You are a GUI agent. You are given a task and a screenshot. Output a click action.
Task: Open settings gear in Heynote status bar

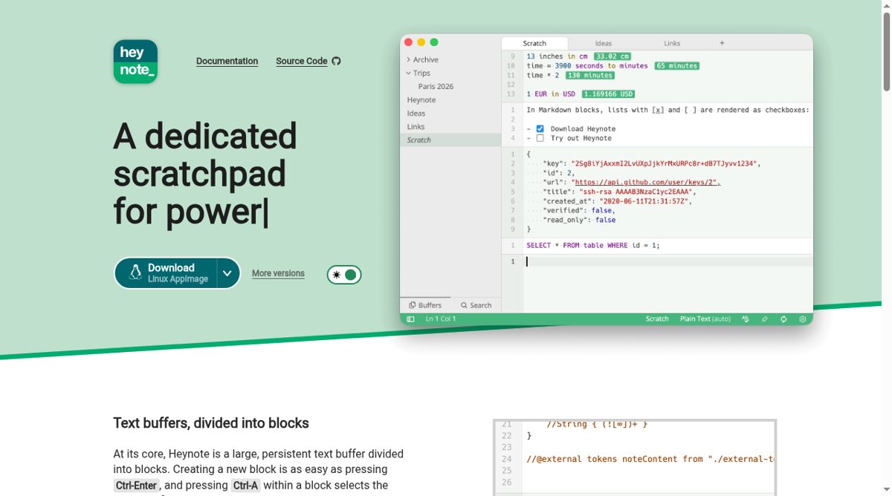[x=803, y=319]
